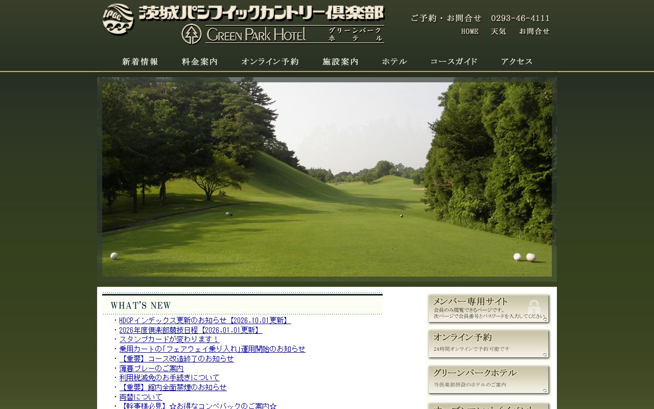Open 【重要】コース改造終了のお知らせ link
This screenshot has width=654, height=409.
[x=176, y=359]
